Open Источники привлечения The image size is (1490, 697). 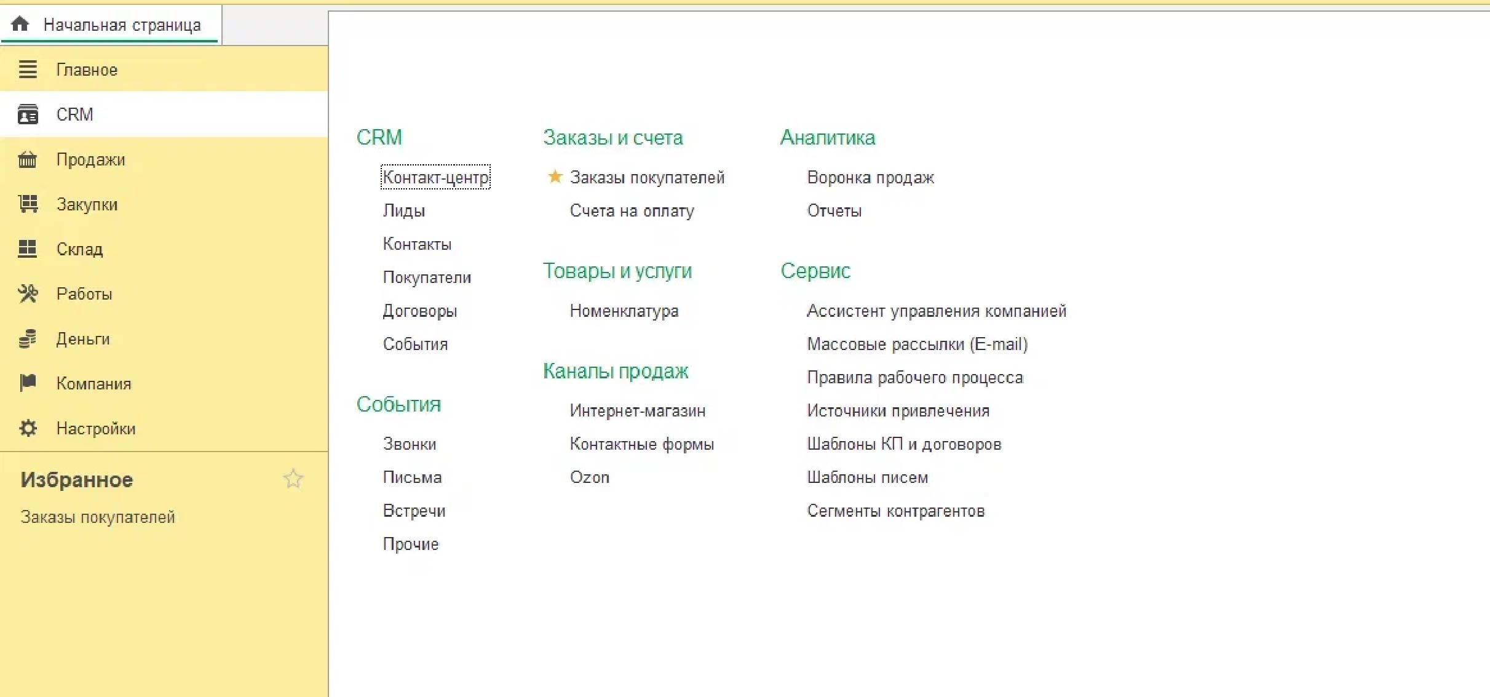[898, 410]
